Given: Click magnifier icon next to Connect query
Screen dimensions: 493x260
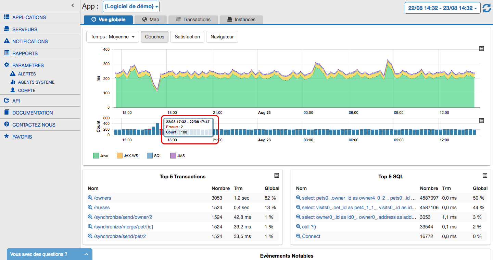Looking at the screenshot, I should tap(298, 236).
